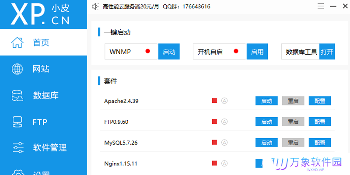350x175 pixels.
Task: Open the 数据库工具 with 打开 button
Action: coord(327,52)
